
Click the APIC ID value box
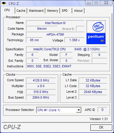[x=102, y=110]
